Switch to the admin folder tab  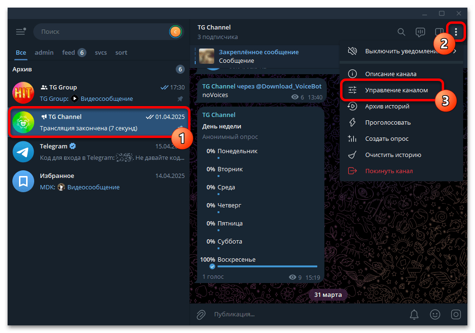coord(44,52)
